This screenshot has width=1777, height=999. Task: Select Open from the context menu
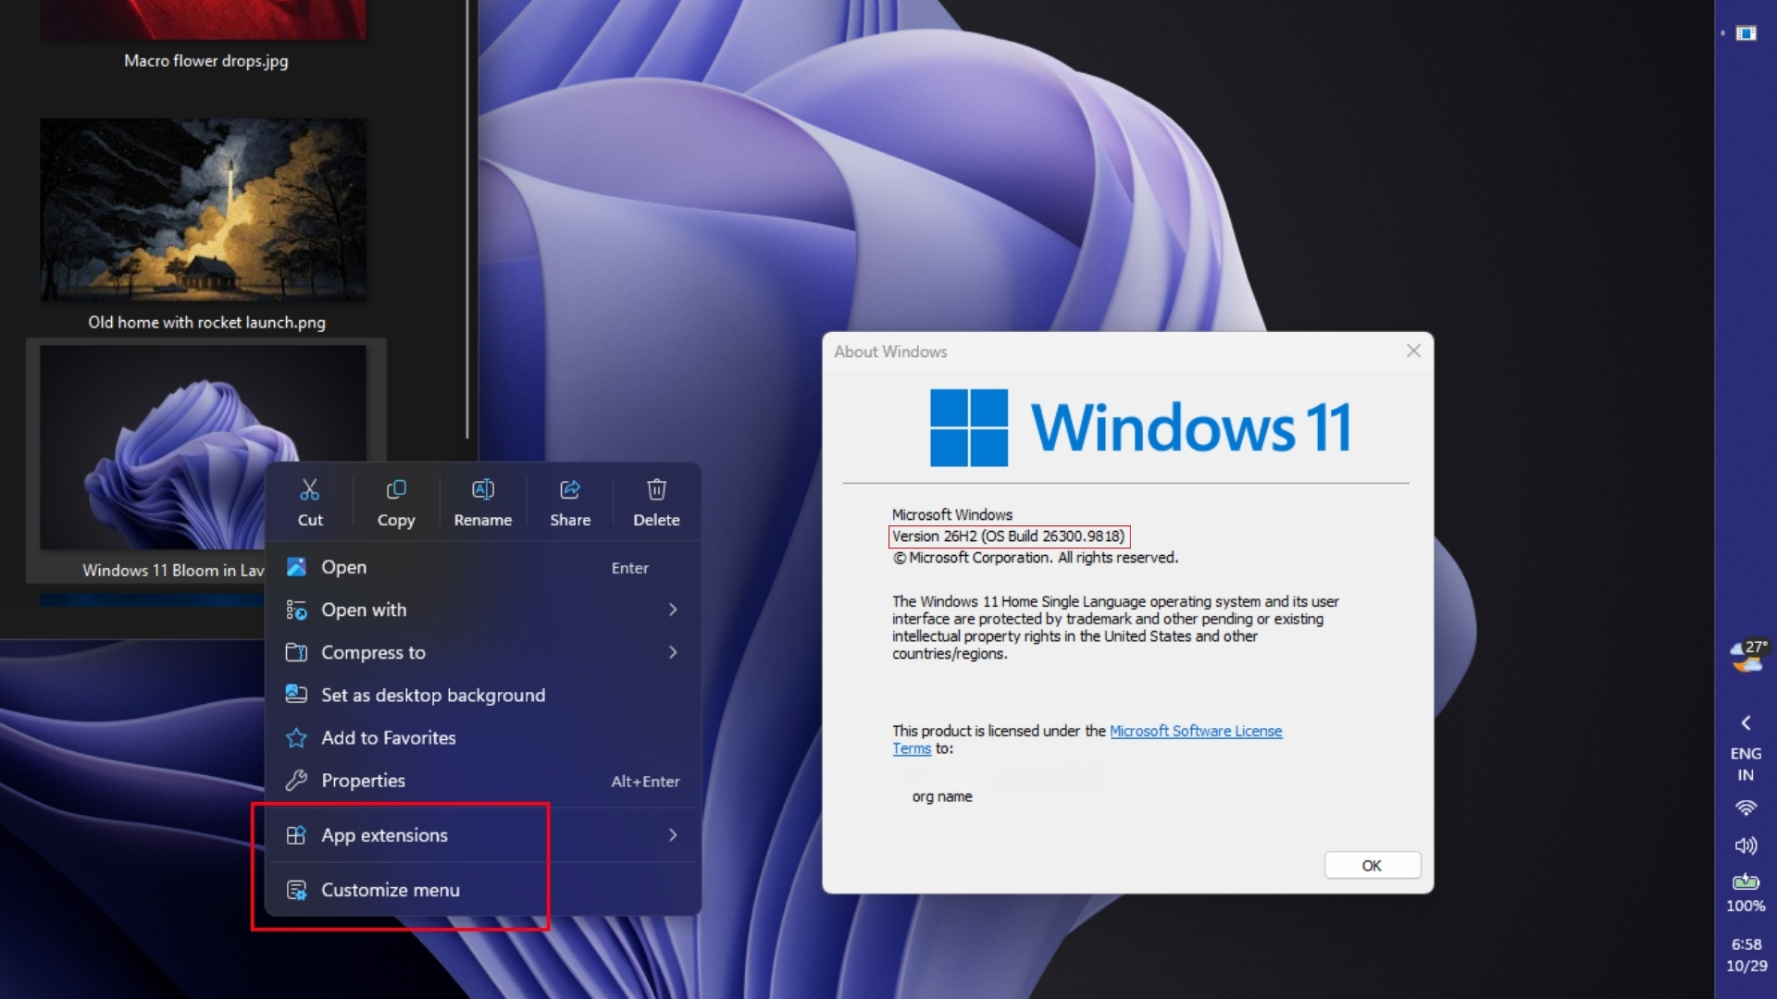[x=482, y=567]
